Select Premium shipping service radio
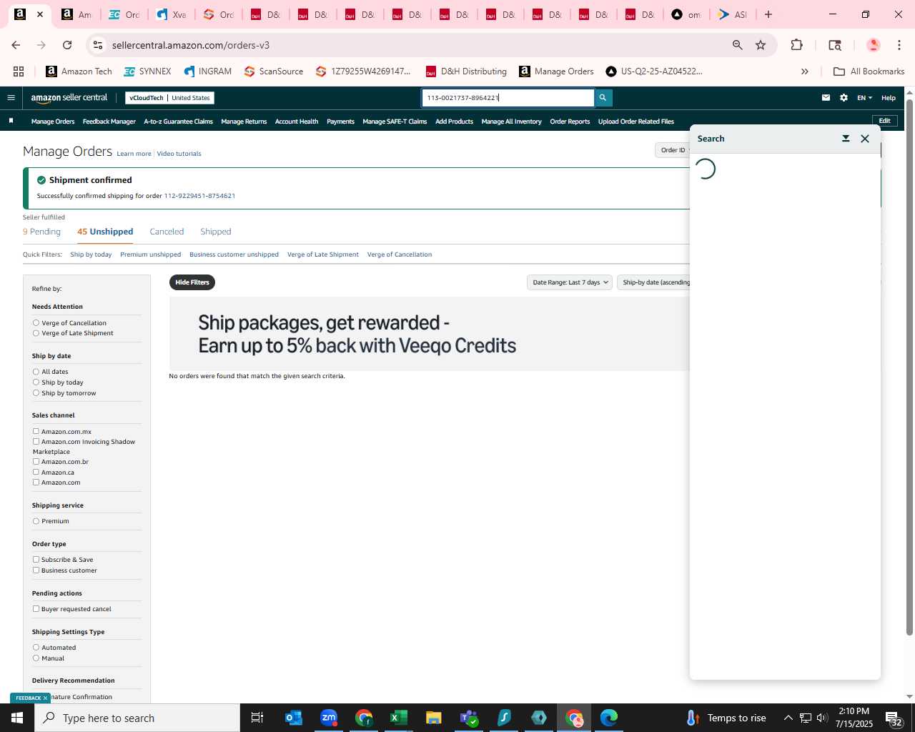The height and width of the screenshot is (732, 915). [36, 521]
